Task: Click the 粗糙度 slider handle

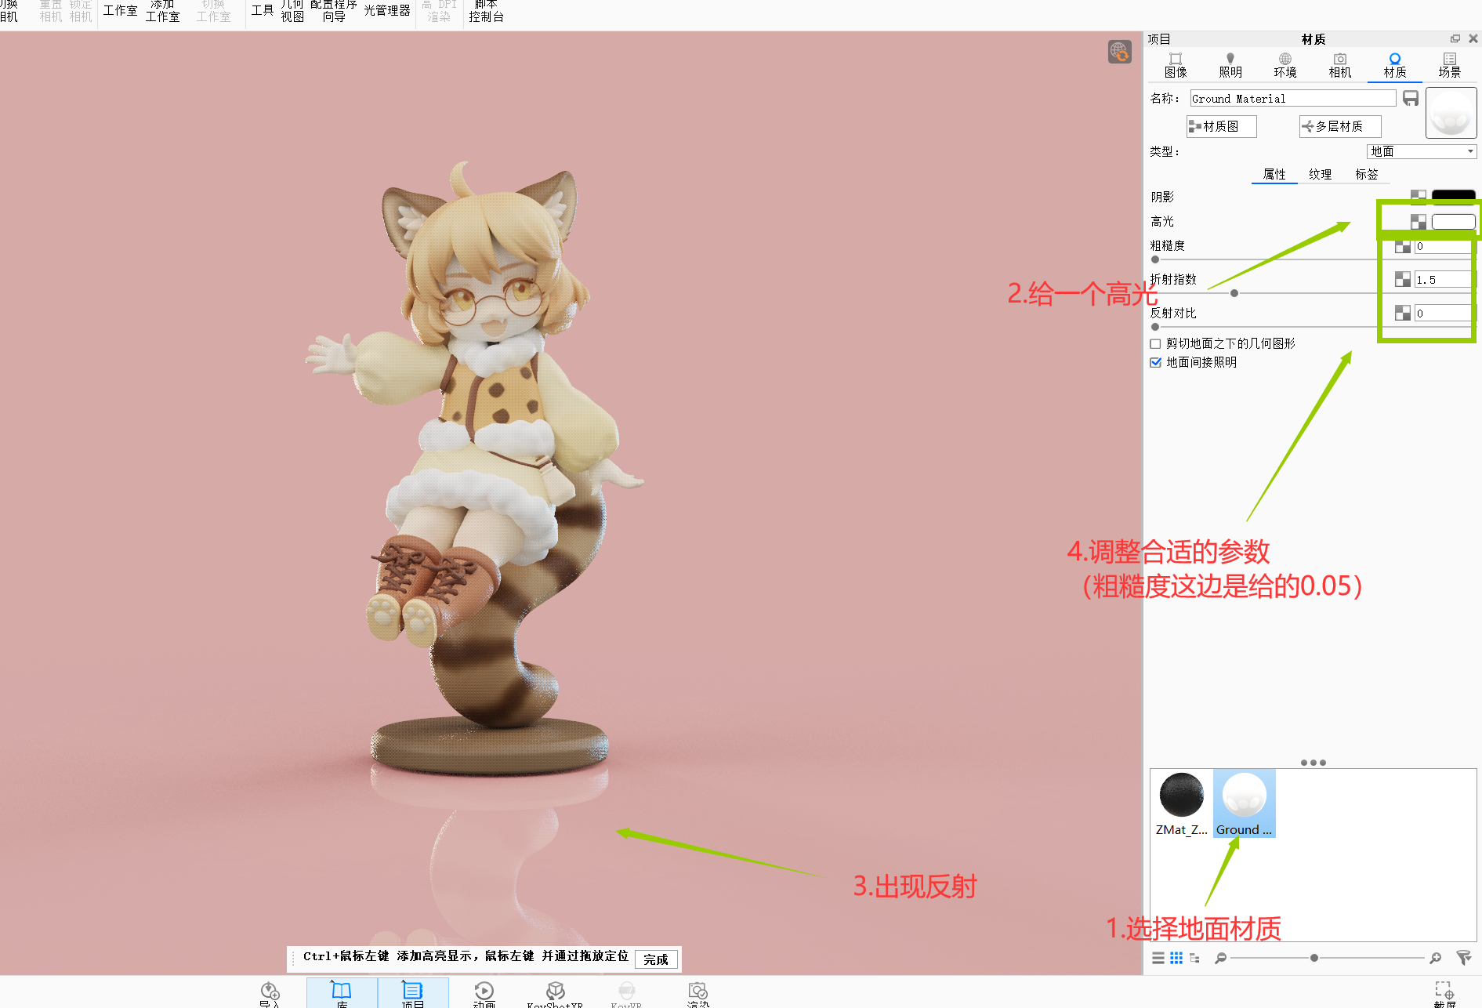Action: (x=1155, y=259)
